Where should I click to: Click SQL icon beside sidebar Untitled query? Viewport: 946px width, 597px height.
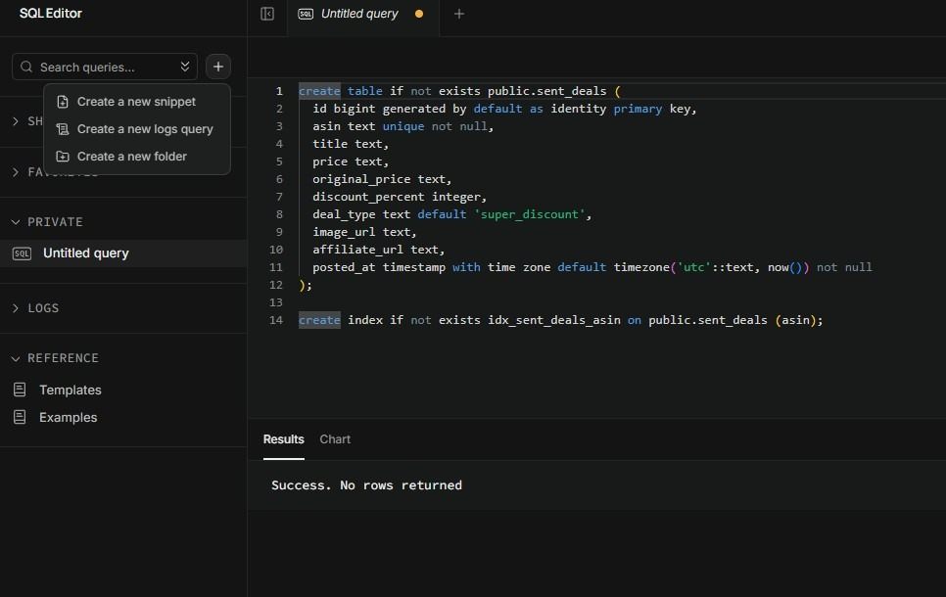[x=22, y=253]
